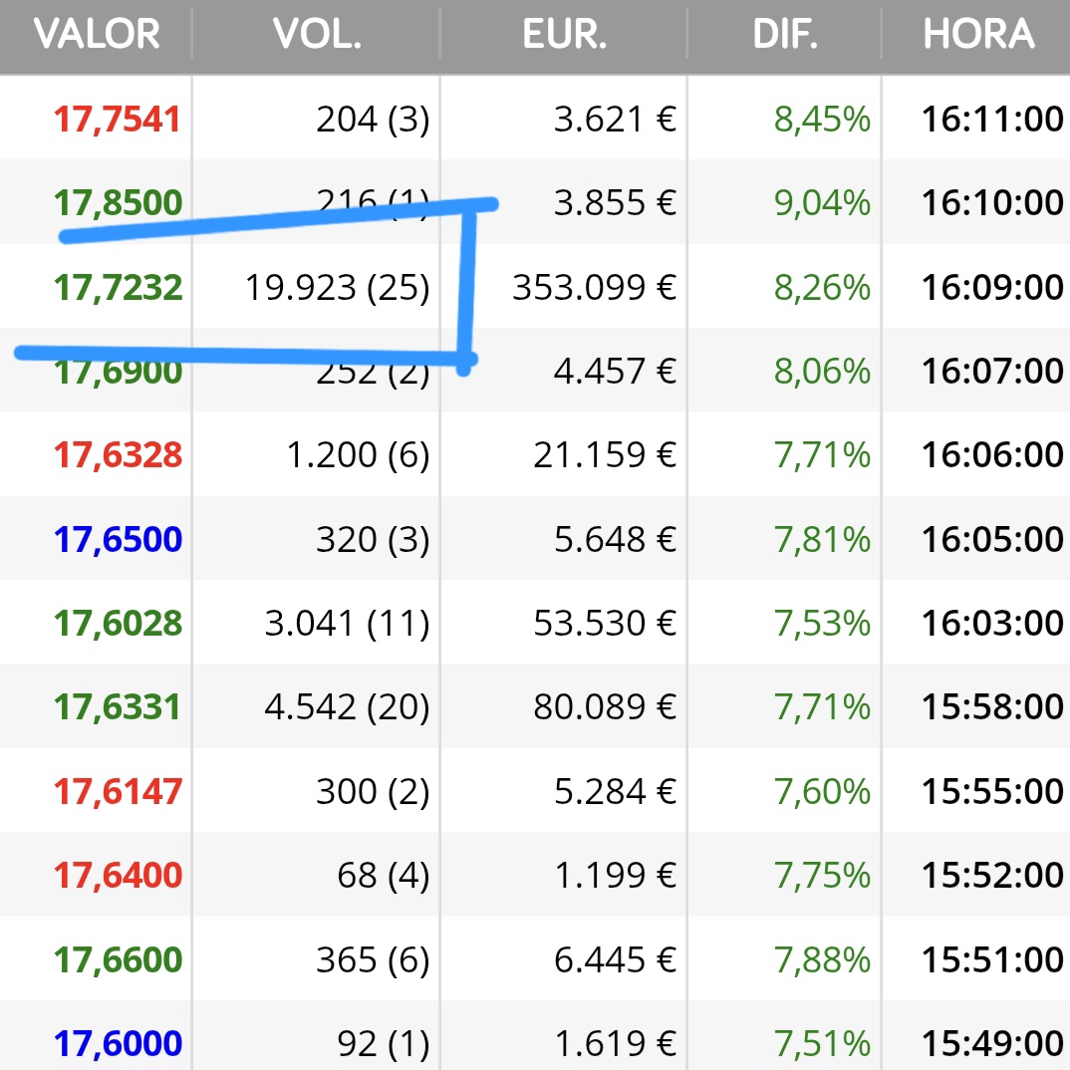Select the 9,04% difference cell
The height and width of the screenshot is (1070, 1070).
822,203
